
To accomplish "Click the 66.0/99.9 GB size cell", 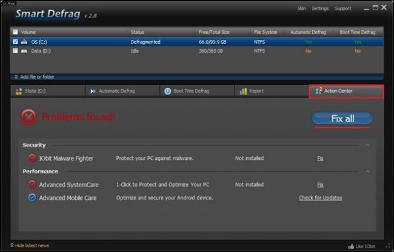I will (x=212, y=42).
